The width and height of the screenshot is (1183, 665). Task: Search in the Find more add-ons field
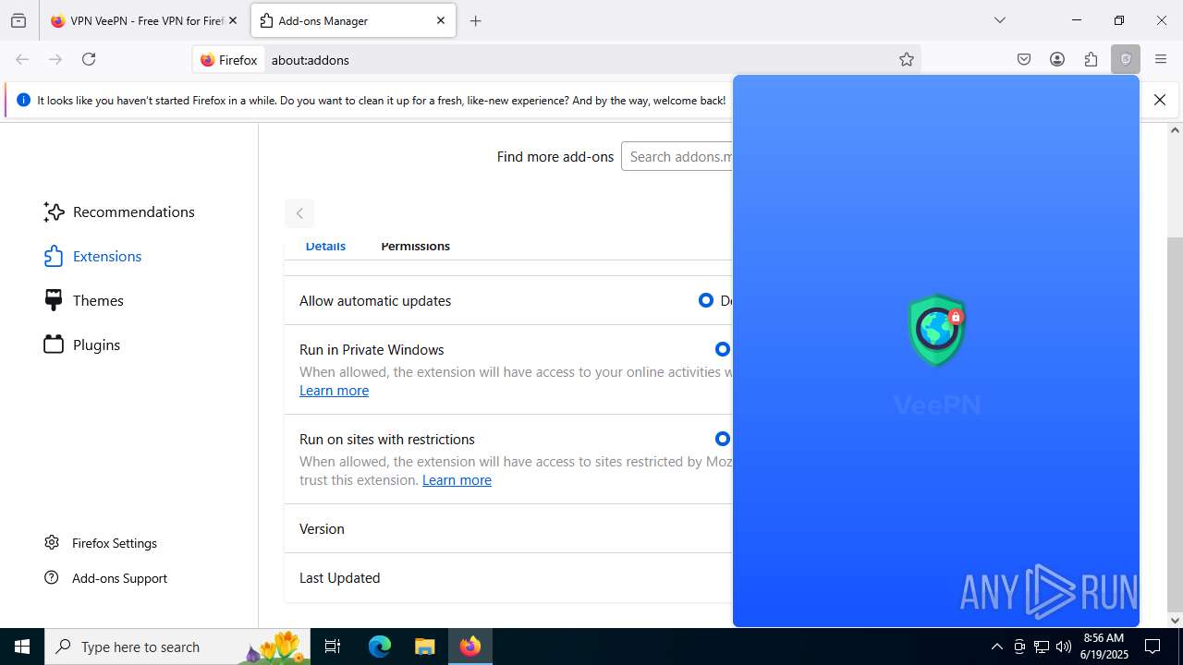(x=677, y=156)
